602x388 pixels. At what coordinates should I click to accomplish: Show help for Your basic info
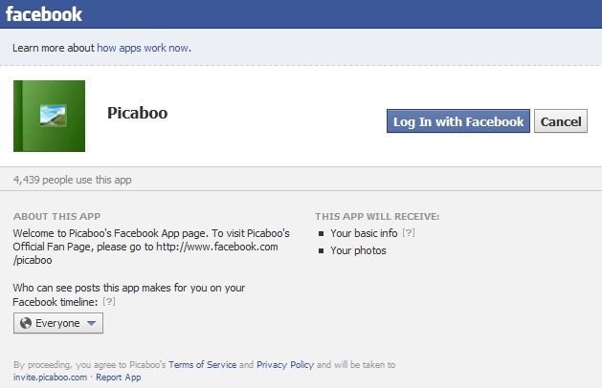[409, 233]
